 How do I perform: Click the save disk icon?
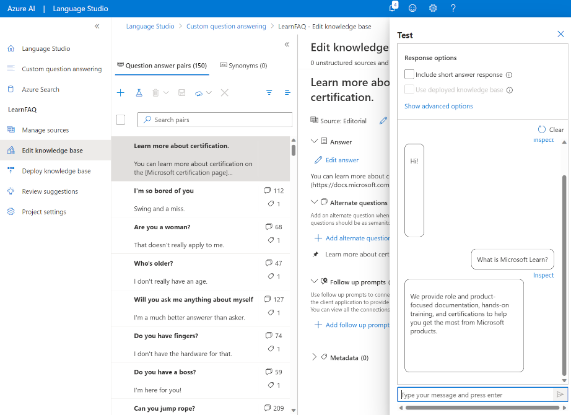click(x=181, y=93)
